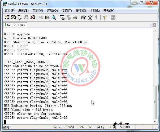Click the Paste clipboard icon
The height and width of the screenshot is (132, 160).
coord(47,18)
